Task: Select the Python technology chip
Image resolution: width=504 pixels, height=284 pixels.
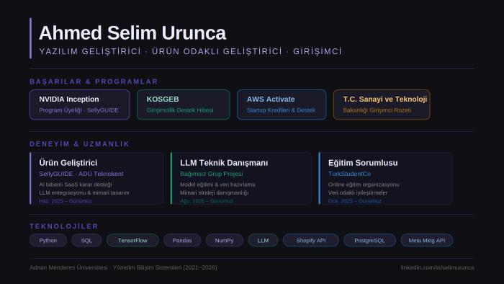Action: click(x=48, y=240)
